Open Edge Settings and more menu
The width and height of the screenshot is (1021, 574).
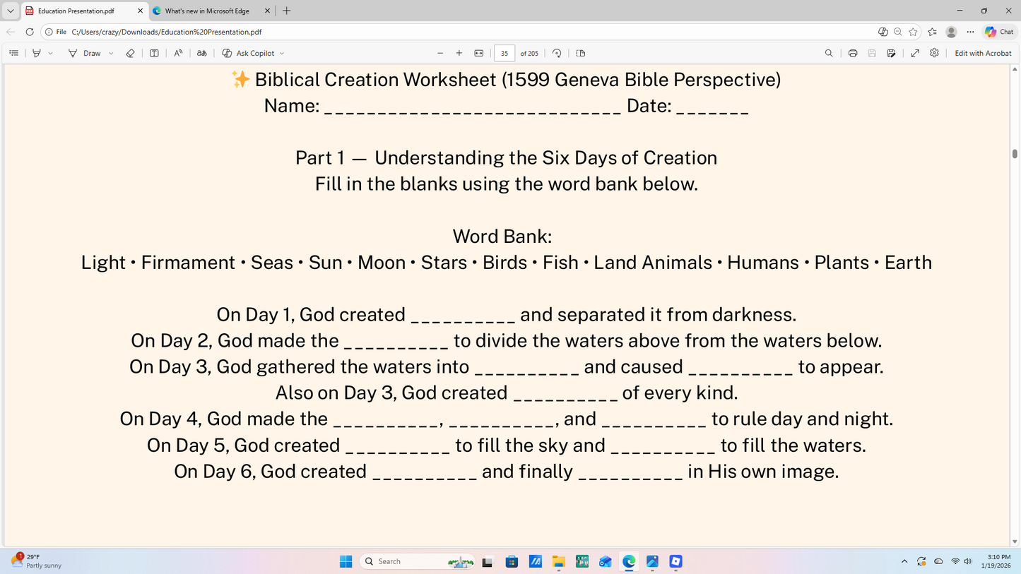(970, 32)
